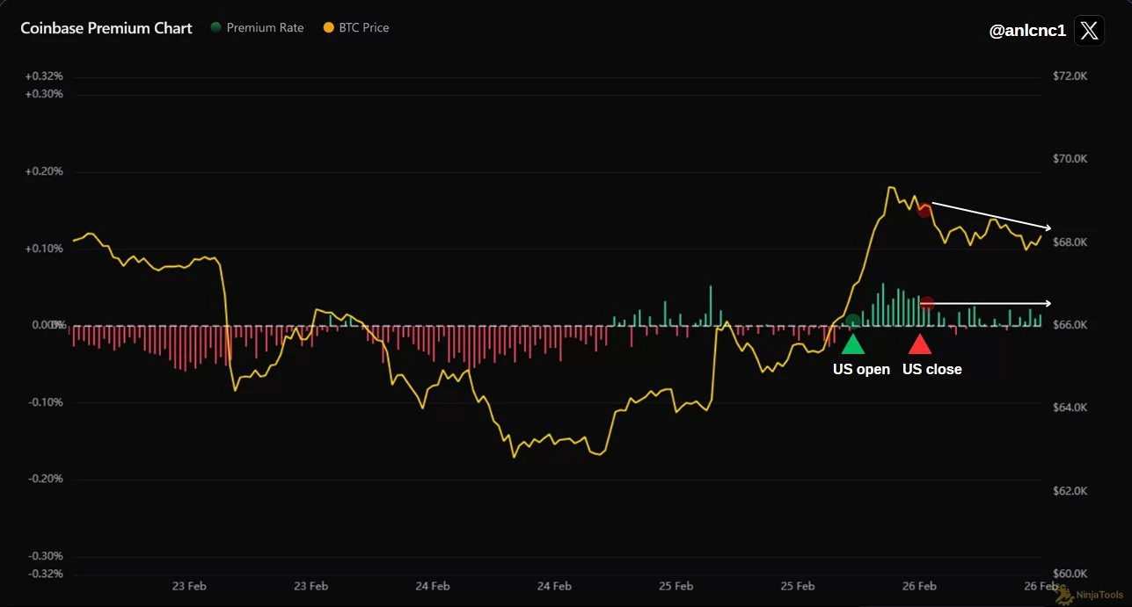1132x607 pixels.
Task: Click the Coinbase Premium Chart title
Action: [106, 28]
